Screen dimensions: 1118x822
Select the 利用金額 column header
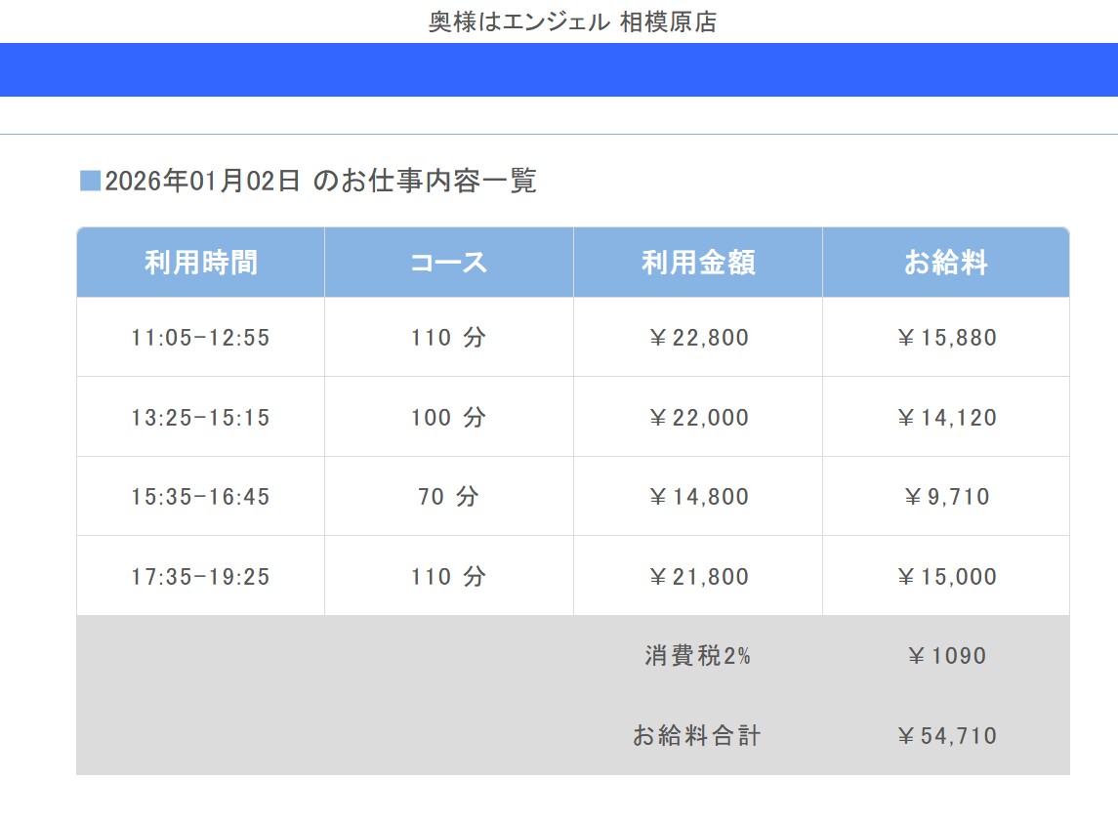[x=697, y=263]
